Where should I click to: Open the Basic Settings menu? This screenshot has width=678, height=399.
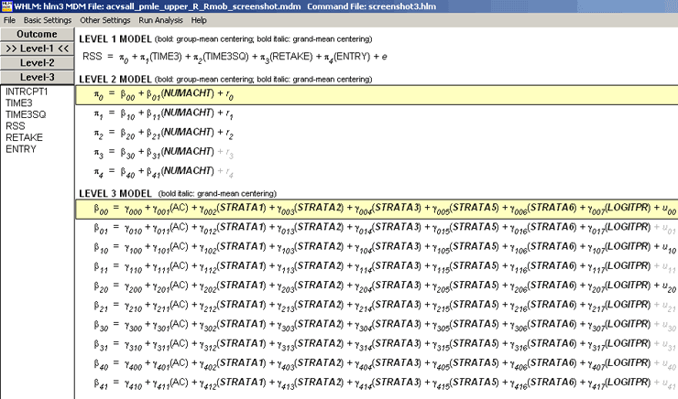[48, 20]
